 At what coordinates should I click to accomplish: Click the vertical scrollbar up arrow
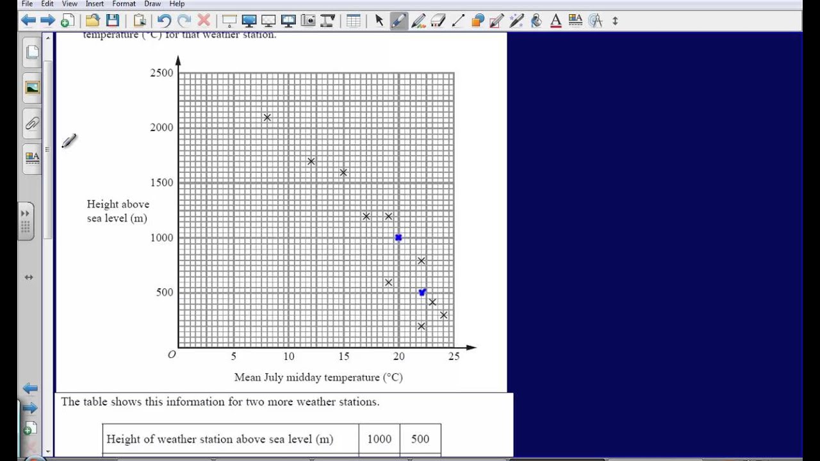coord(48,39)
